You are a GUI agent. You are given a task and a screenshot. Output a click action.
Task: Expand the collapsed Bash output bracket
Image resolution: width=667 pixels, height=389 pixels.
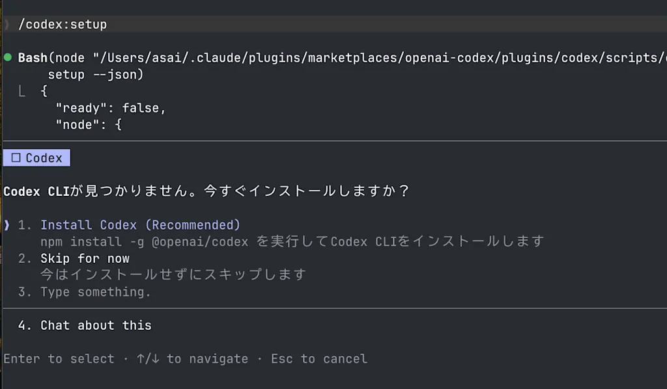(21, 91)
